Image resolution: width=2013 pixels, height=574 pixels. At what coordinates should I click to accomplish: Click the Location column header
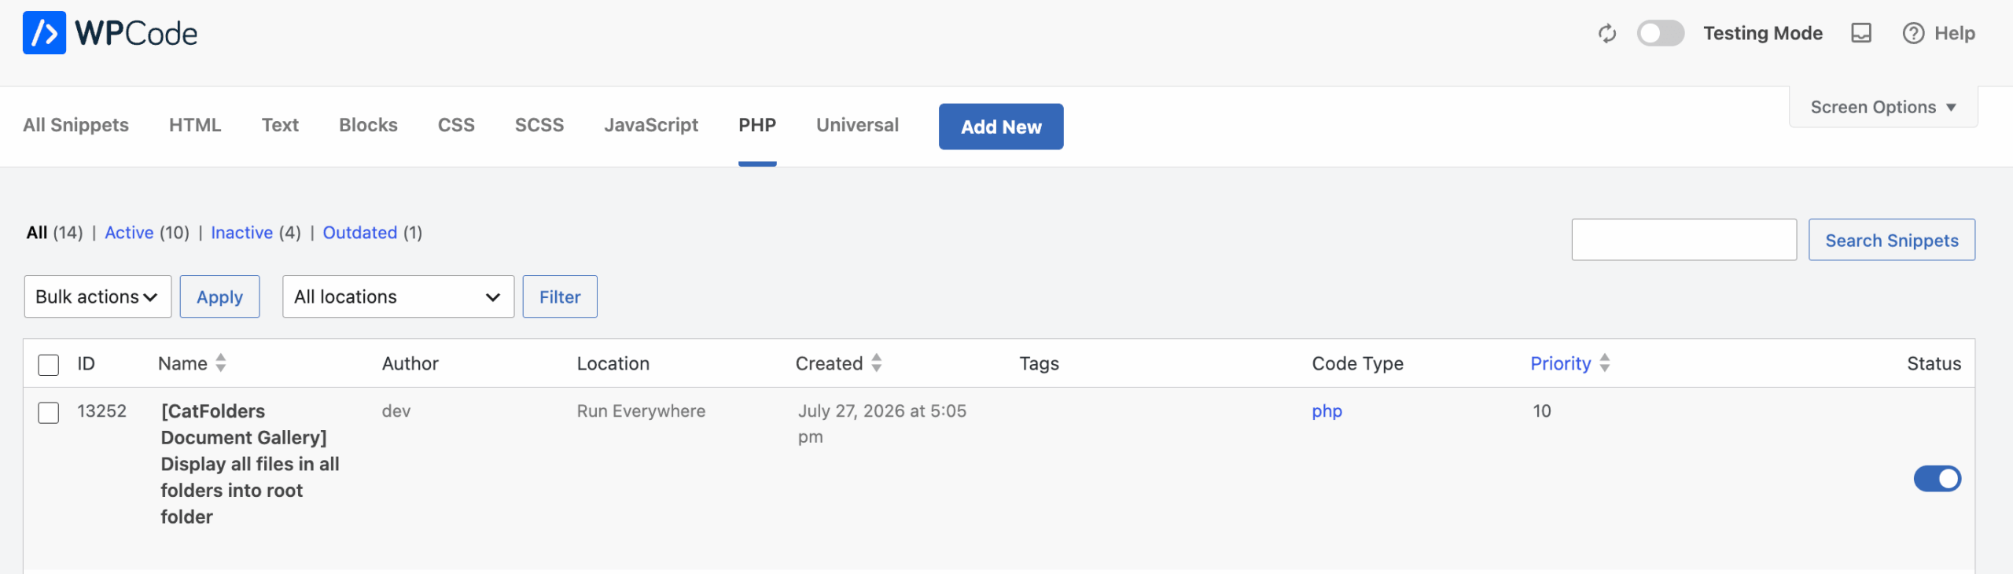[x=613, y=363]
